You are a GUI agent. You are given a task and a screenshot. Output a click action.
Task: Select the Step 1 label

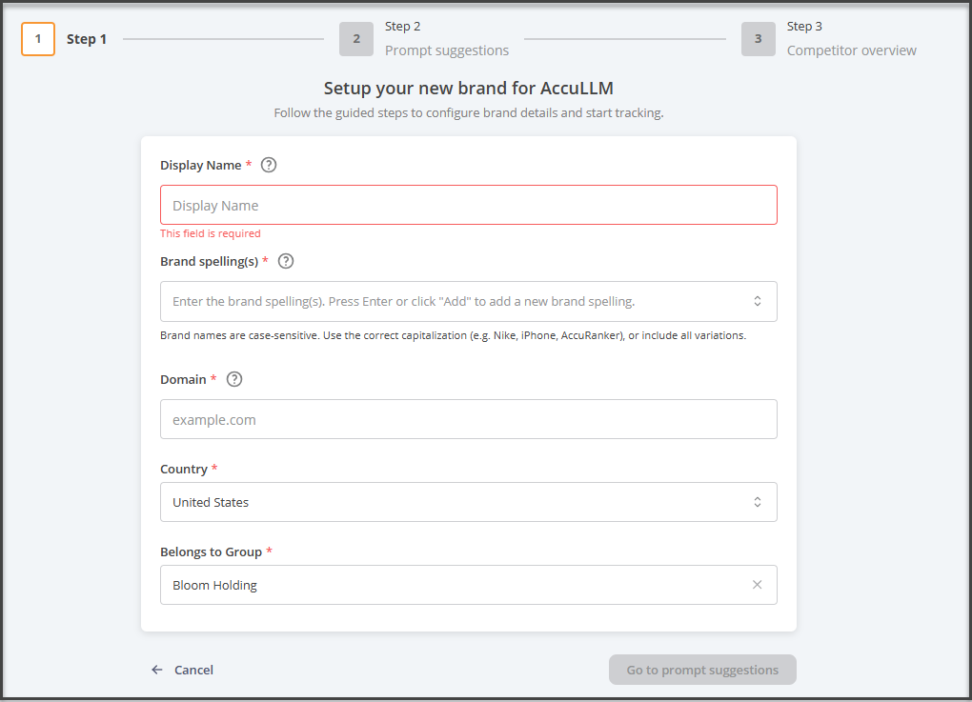[x=87, y=39]
